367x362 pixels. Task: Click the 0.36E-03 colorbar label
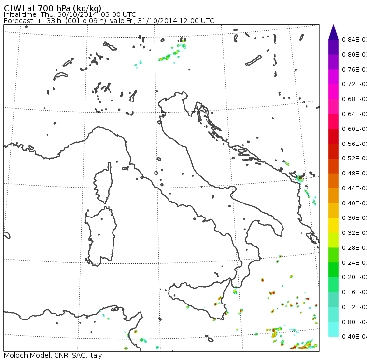[x=354, y=218]
